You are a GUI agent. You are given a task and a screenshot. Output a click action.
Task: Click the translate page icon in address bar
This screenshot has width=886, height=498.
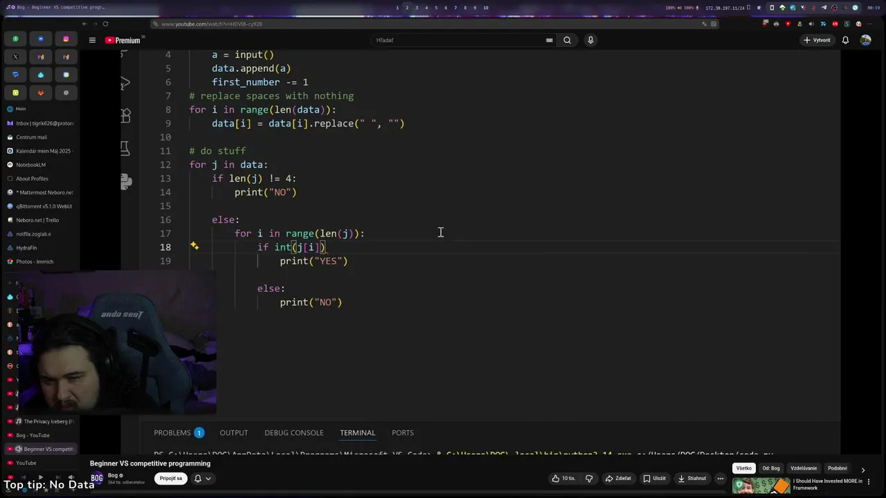click(x=705, y=24)
